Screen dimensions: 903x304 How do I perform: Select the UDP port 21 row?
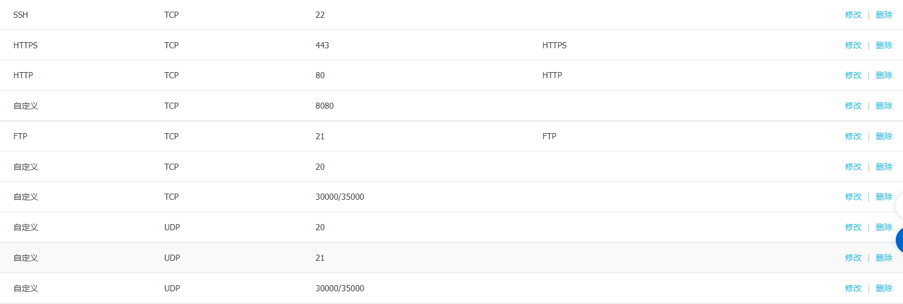tap(451, 258)
